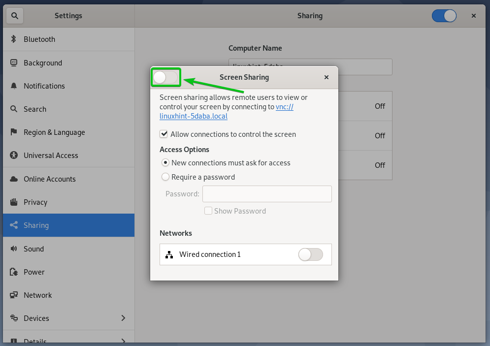Toggle the main Sharing switch in window header
This screenshot has height=346, width=490.
click(x=444, y=16)
